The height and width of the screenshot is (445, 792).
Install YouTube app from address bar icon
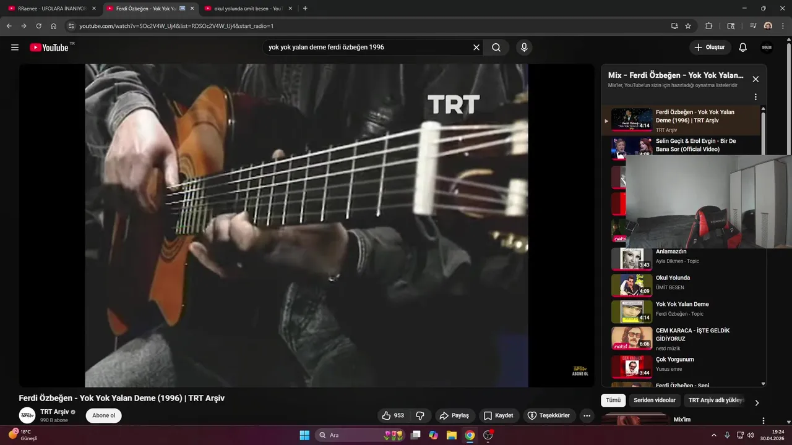(x=674, y=26)
